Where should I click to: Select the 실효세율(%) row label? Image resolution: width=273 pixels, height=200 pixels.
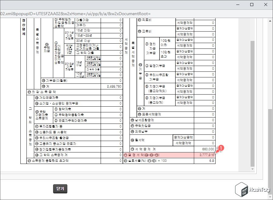point(145,161)
